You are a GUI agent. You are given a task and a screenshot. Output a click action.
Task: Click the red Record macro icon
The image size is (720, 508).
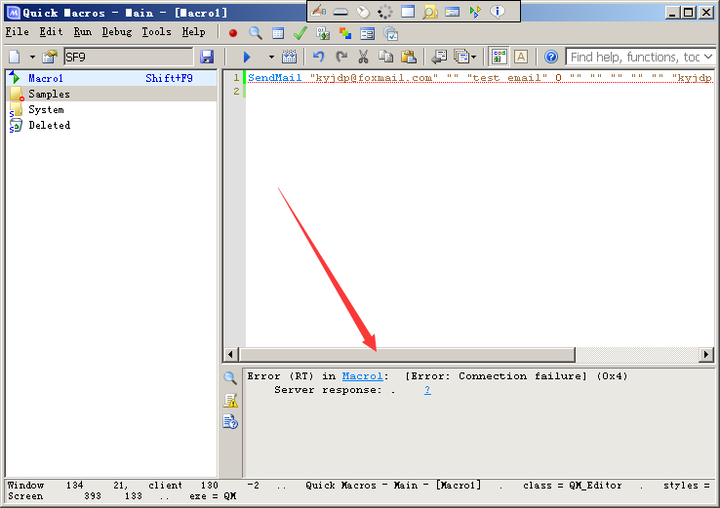[x=233, y=32]
